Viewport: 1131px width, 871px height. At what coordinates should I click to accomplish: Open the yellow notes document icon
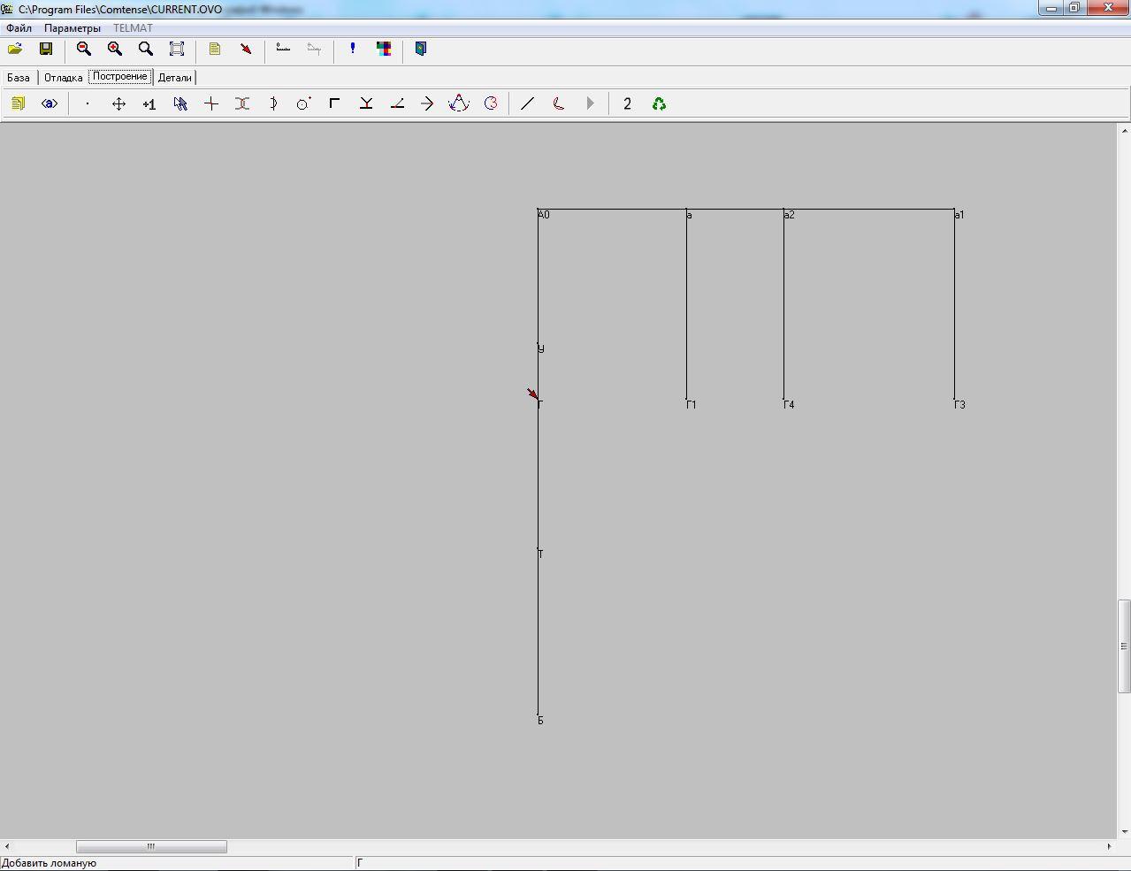(215, 50)
